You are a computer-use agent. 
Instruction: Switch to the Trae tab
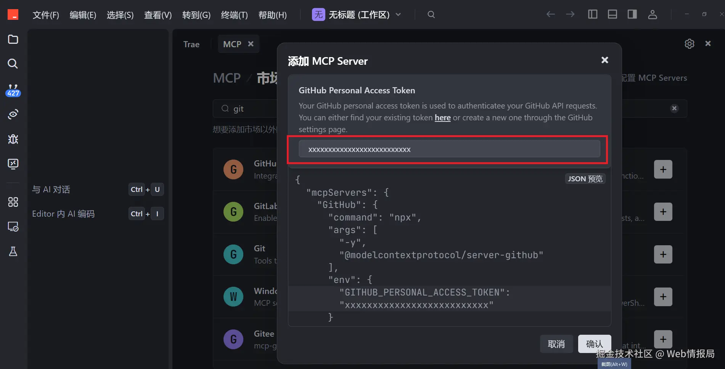(x=191, y=44)
